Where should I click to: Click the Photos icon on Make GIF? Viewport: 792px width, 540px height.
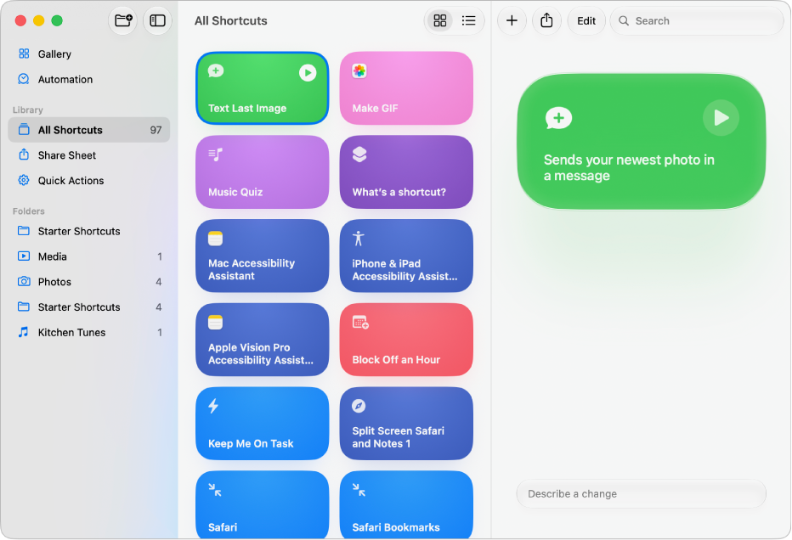pyautogui.click(x=359, y=71)
